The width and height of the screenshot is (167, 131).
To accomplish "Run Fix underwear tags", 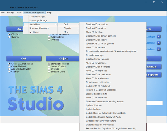I will coord(113,55).
